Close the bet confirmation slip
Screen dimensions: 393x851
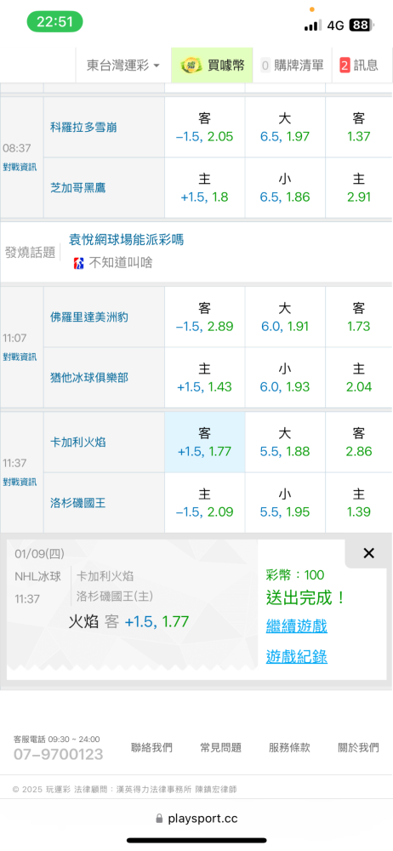point(368,553)
